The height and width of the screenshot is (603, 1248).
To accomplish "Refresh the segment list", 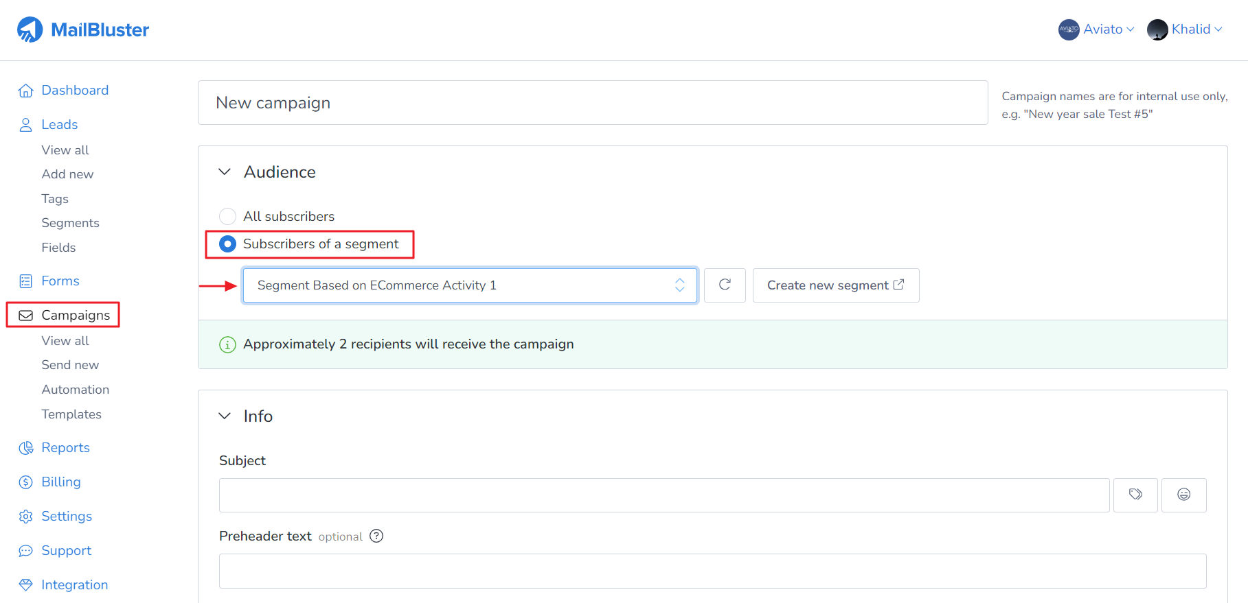I will (725, 285).
